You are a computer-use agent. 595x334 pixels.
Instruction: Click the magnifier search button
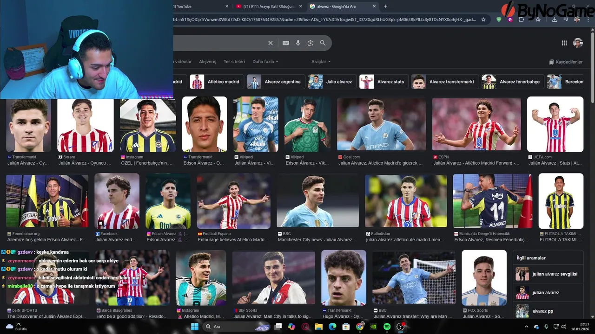coord(323,43)
